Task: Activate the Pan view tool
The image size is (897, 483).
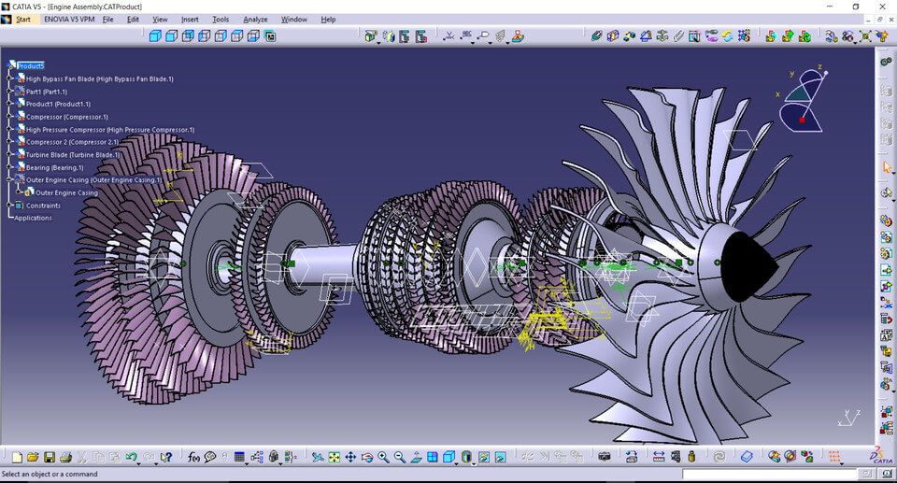Action: coord(350,457)
